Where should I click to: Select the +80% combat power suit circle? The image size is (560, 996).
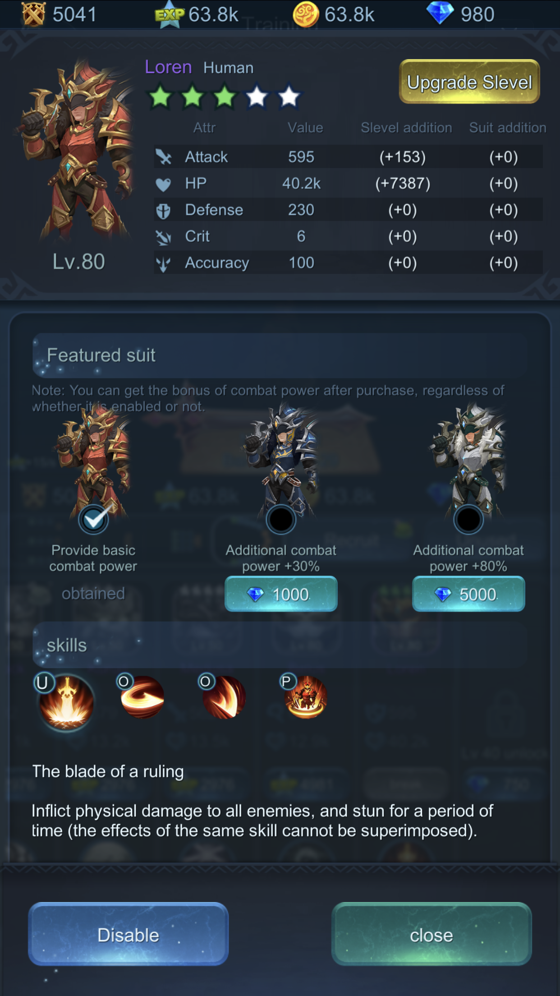click(468, 520)
